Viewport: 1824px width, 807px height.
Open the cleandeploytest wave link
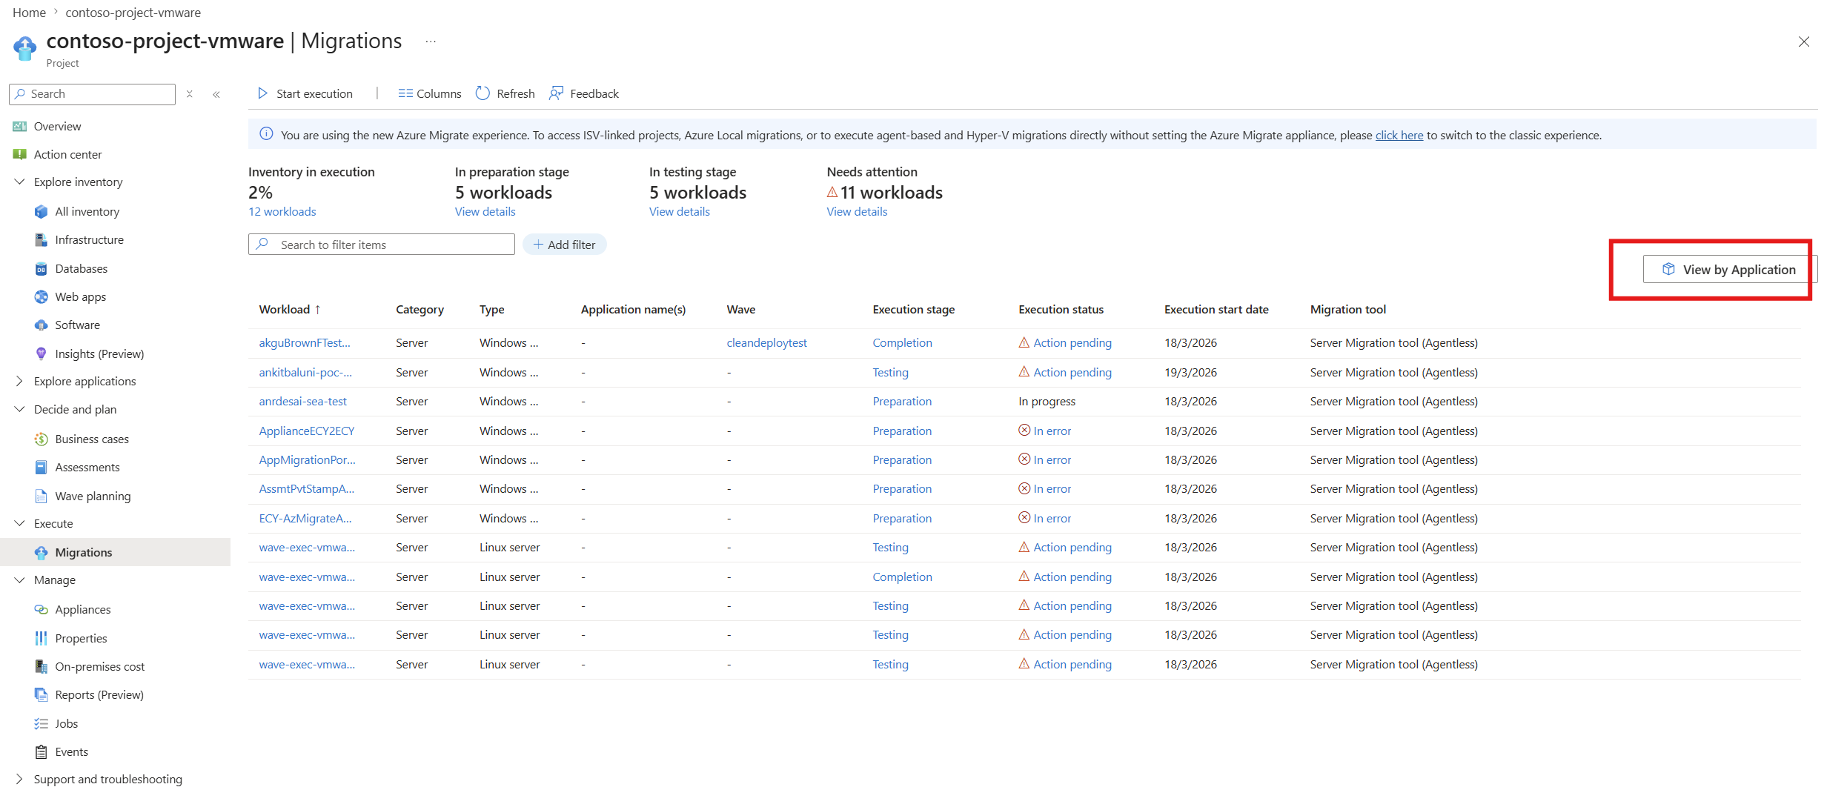(x=767, y=343)
